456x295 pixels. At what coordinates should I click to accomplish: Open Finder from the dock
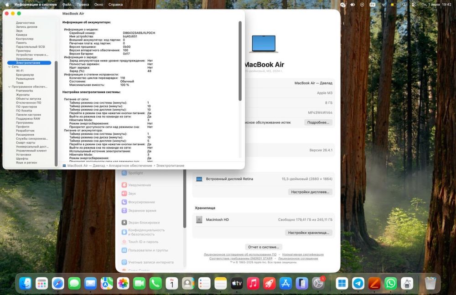(x=25, y=283)
